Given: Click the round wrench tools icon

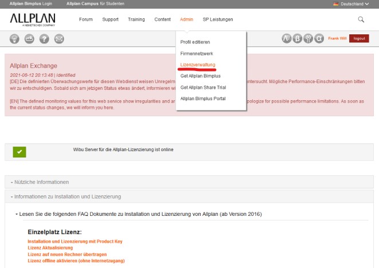Looking at the screenshot, I should [x=308, y=39].
